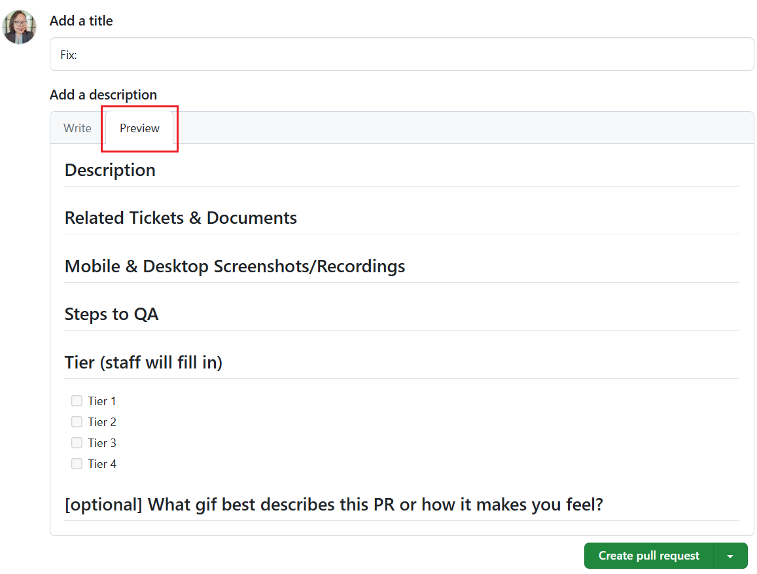Click the Mobile & Desktop Screenshots/Recordings heading

pyautogui.click(x=234, y=266)
